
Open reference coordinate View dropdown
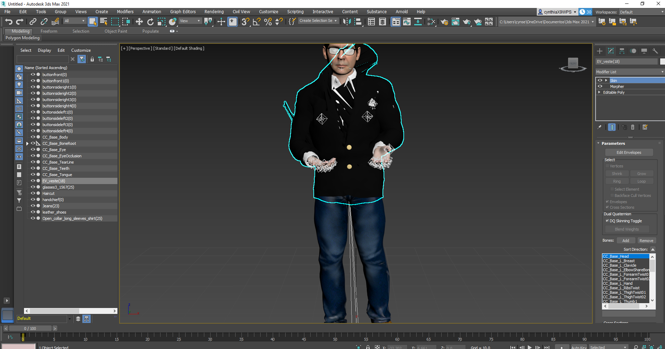190,21
